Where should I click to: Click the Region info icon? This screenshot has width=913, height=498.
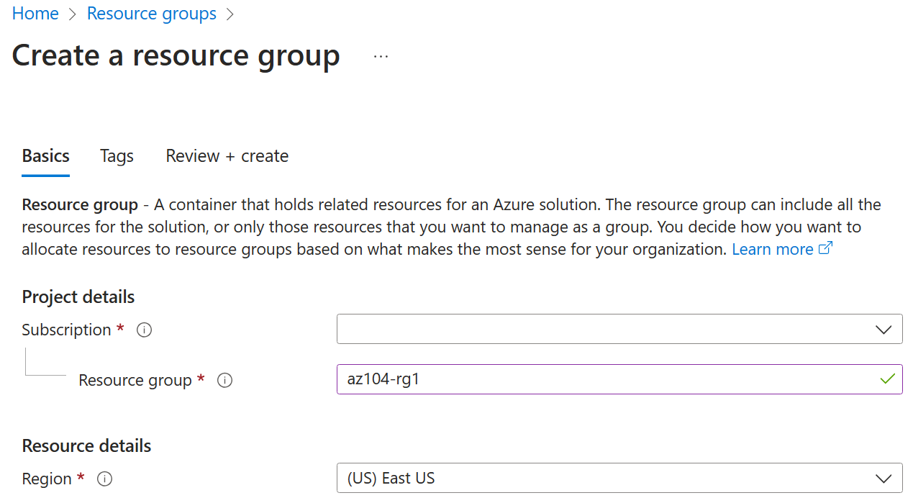pyautogui.click(x=104, y=479)
